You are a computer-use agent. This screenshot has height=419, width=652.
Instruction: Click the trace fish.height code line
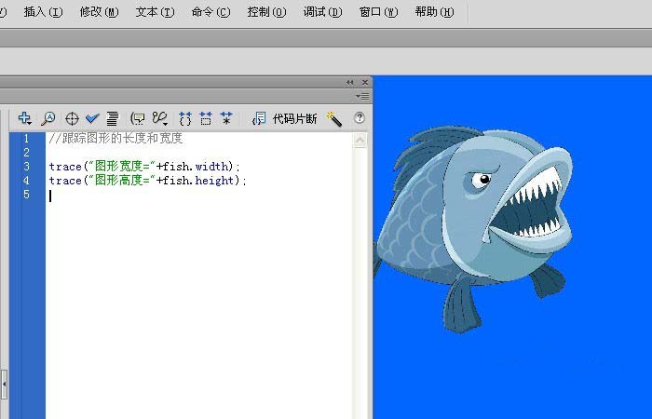click(x=147, y=181)
